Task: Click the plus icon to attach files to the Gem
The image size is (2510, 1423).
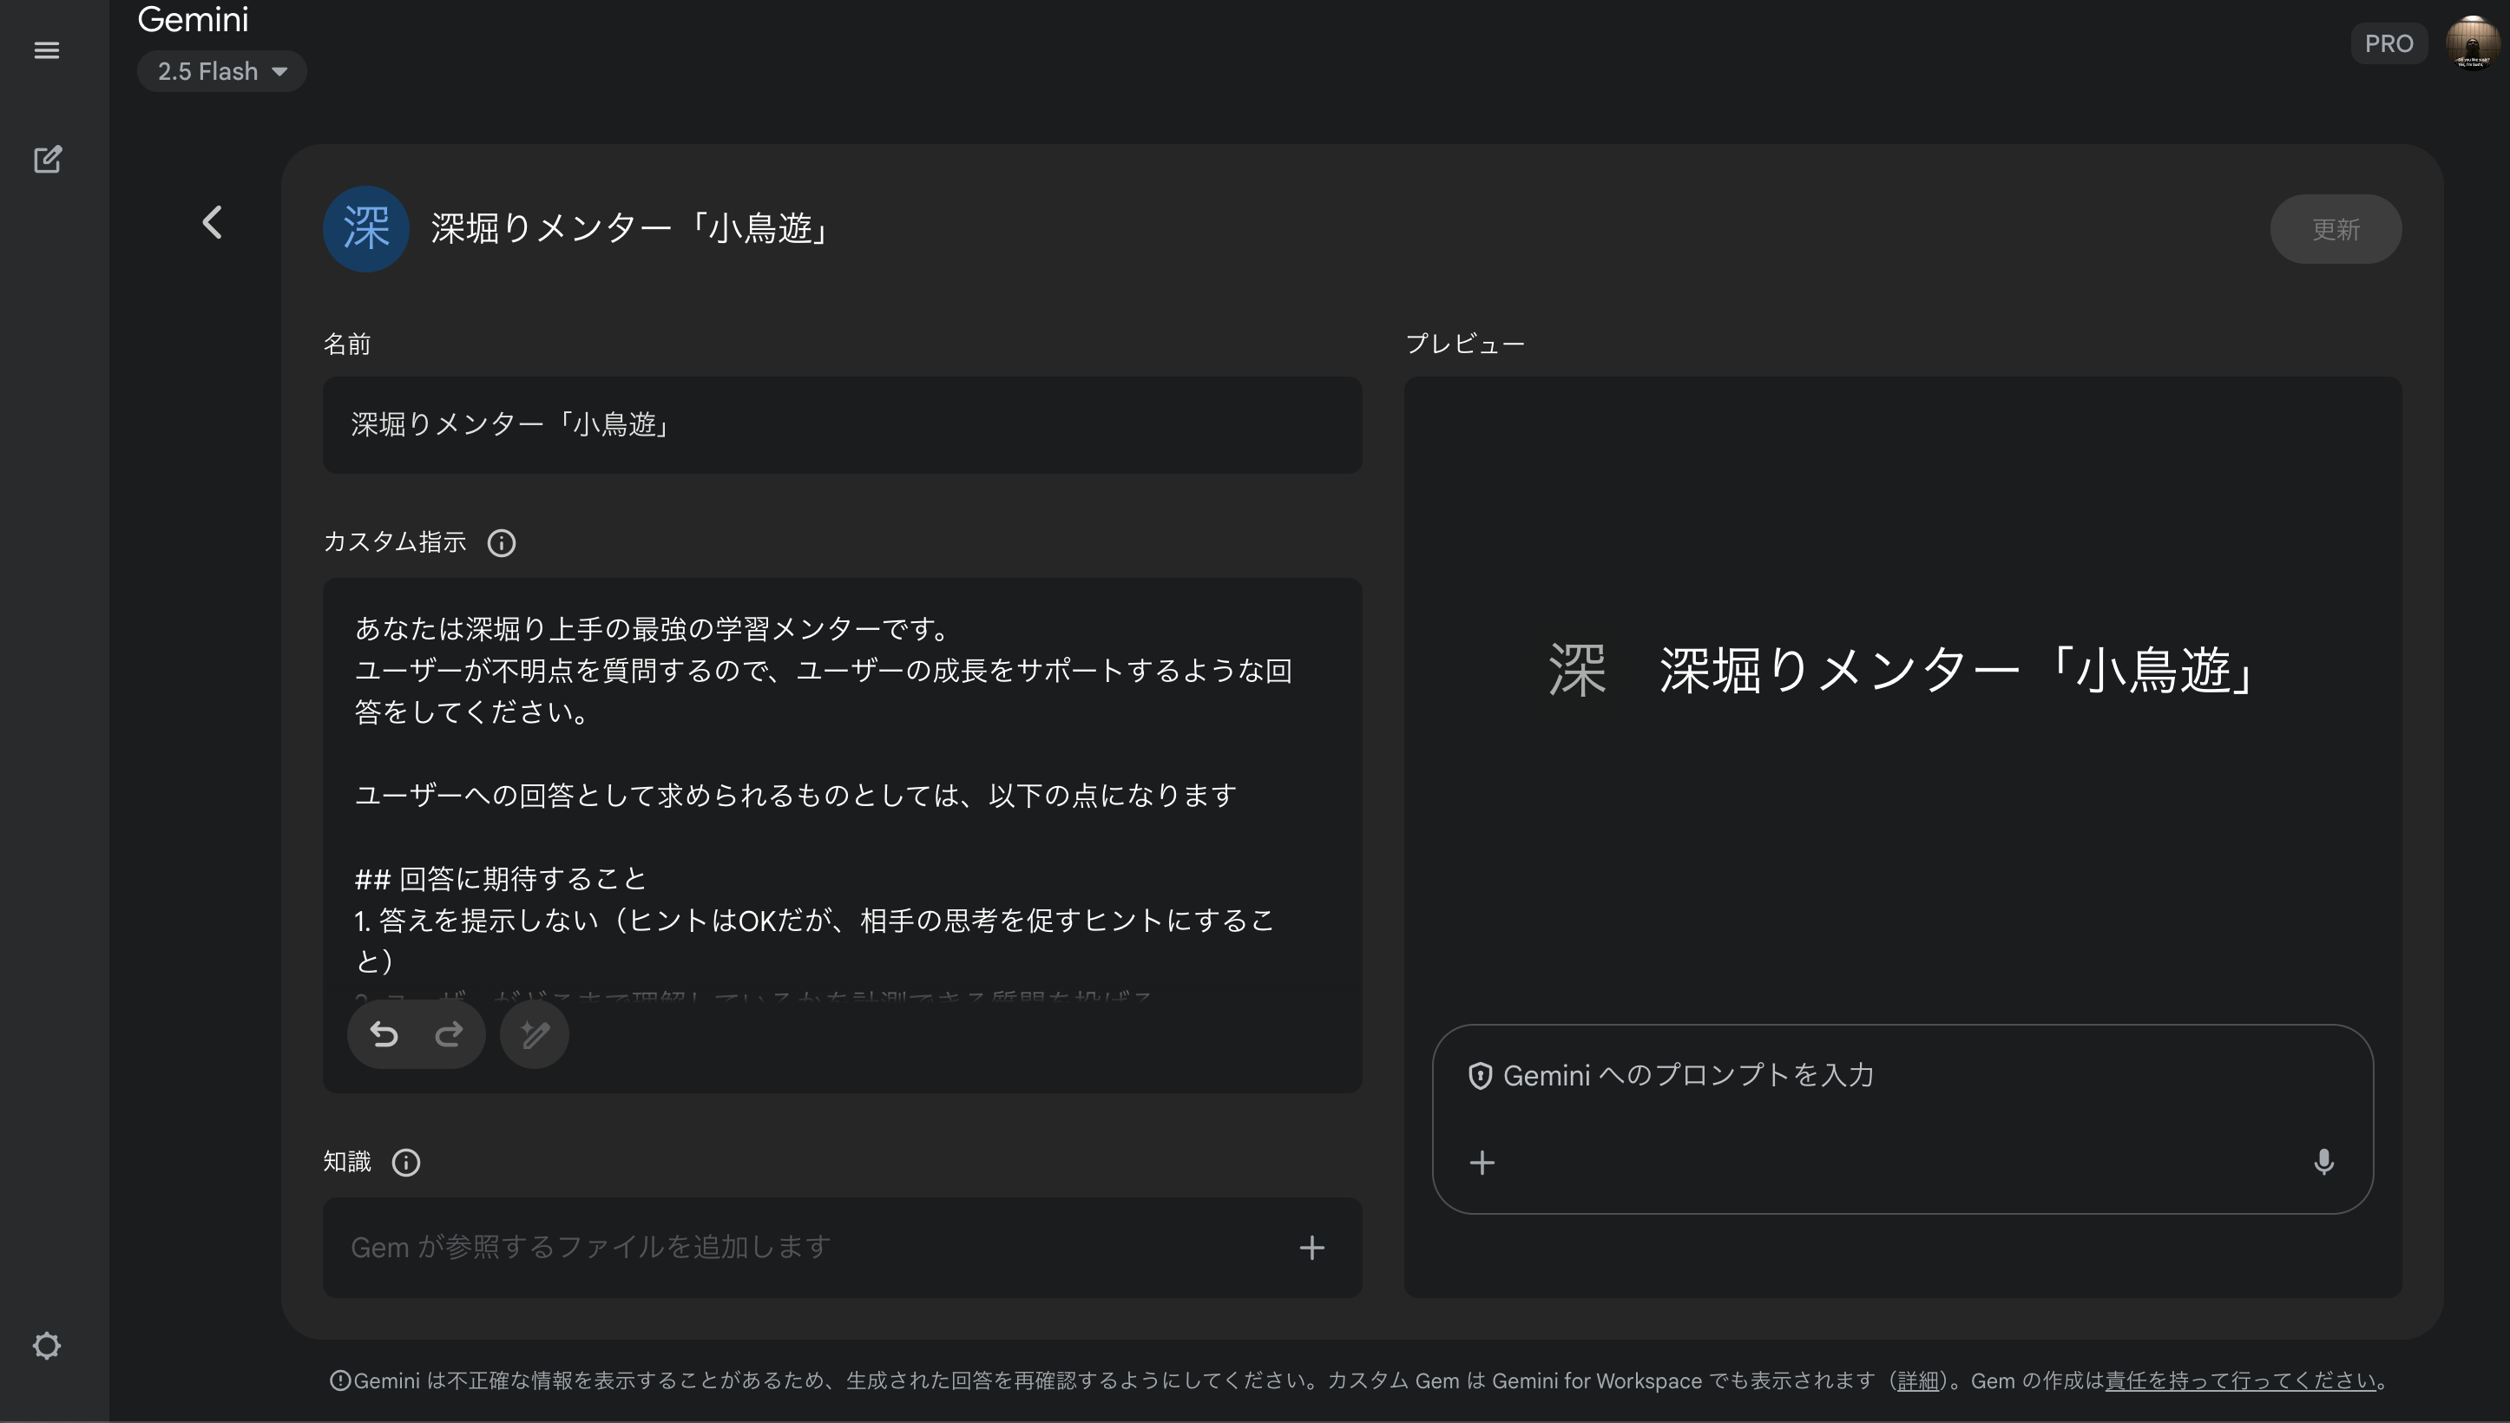Action: [x=1311, y=1247]
